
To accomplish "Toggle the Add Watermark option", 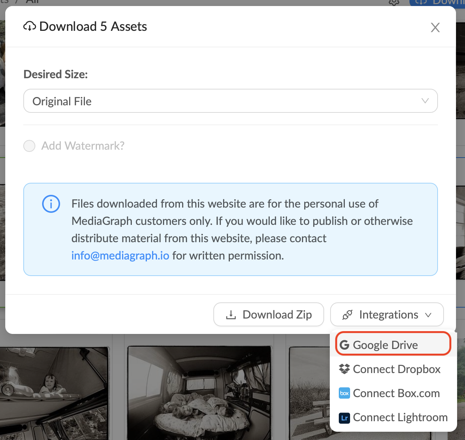I will 29,146.
